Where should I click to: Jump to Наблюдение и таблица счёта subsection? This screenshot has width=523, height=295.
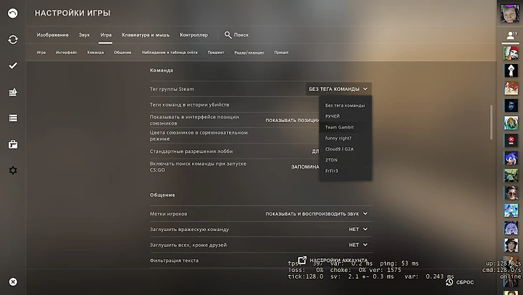coord(170,52)
